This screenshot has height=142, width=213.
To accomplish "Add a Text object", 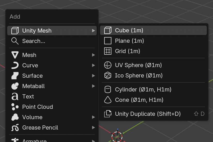I will 52,97.
